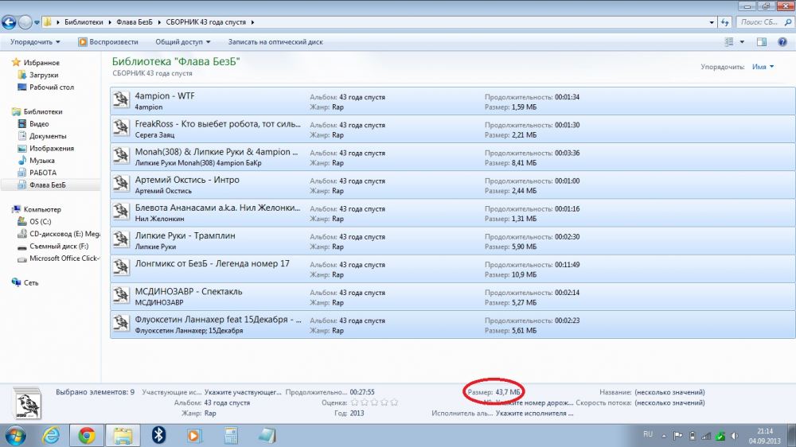Select the Блевота Ананасами track
The image size is (796, 447).
[452, 212]
